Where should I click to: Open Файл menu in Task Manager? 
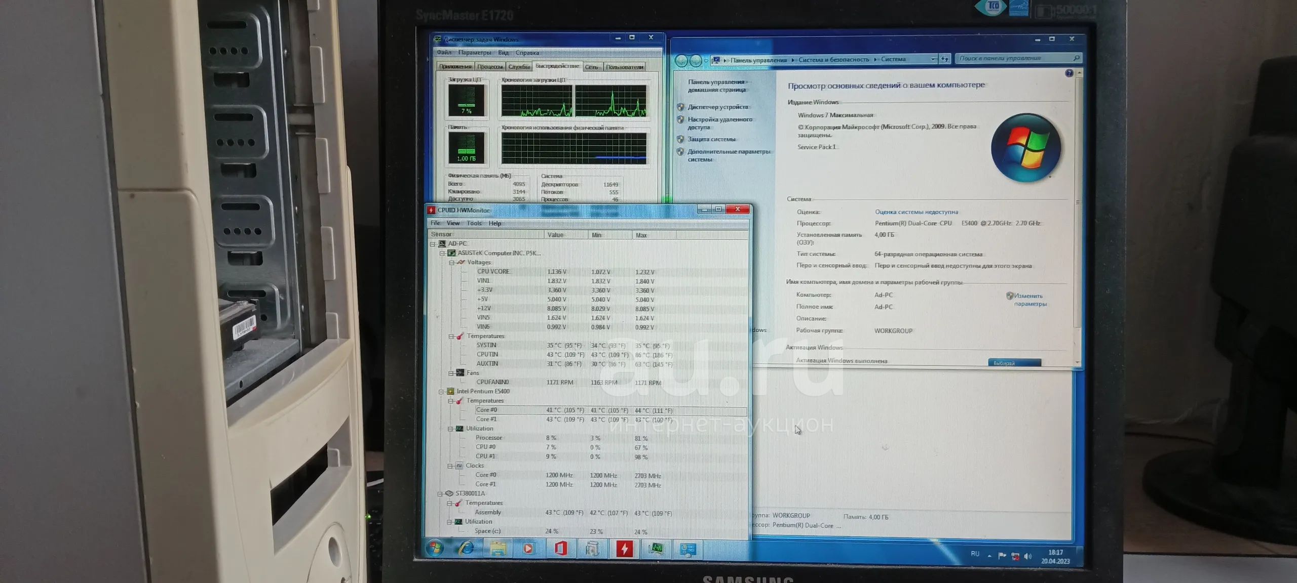click(x=444, y=53)
